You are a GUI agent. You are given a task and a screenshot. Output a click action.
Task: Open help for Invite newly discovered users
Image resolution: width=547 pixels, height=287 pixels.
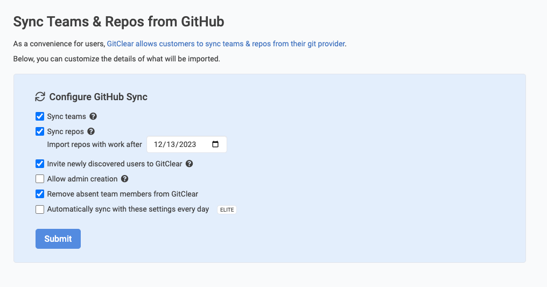(189, 164)
